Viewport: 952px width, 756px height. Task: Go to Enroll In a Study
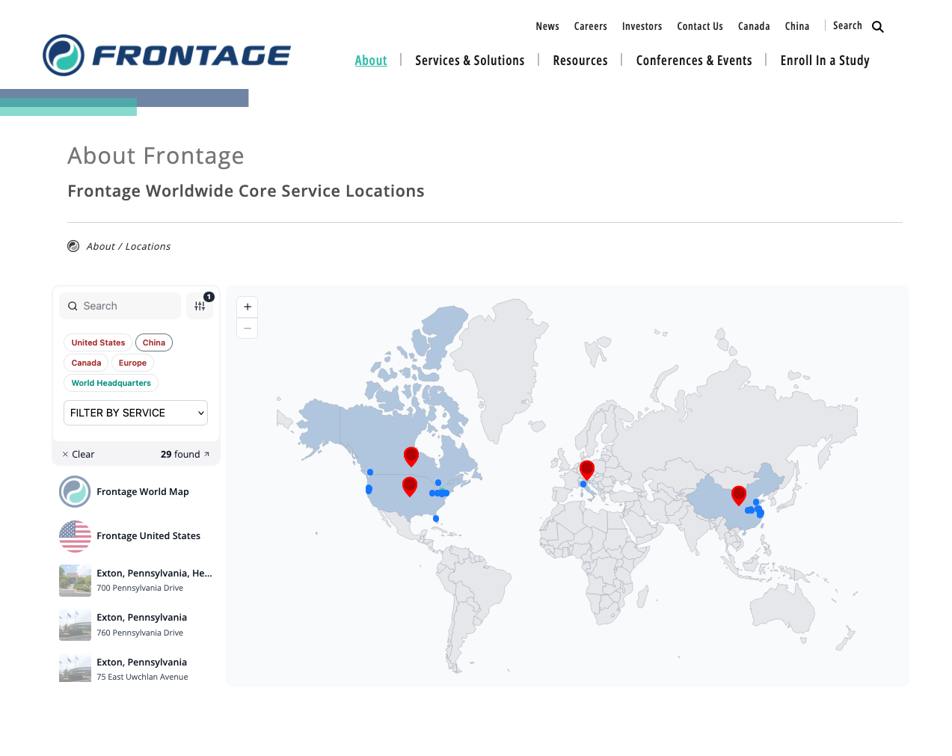(824, 61)
